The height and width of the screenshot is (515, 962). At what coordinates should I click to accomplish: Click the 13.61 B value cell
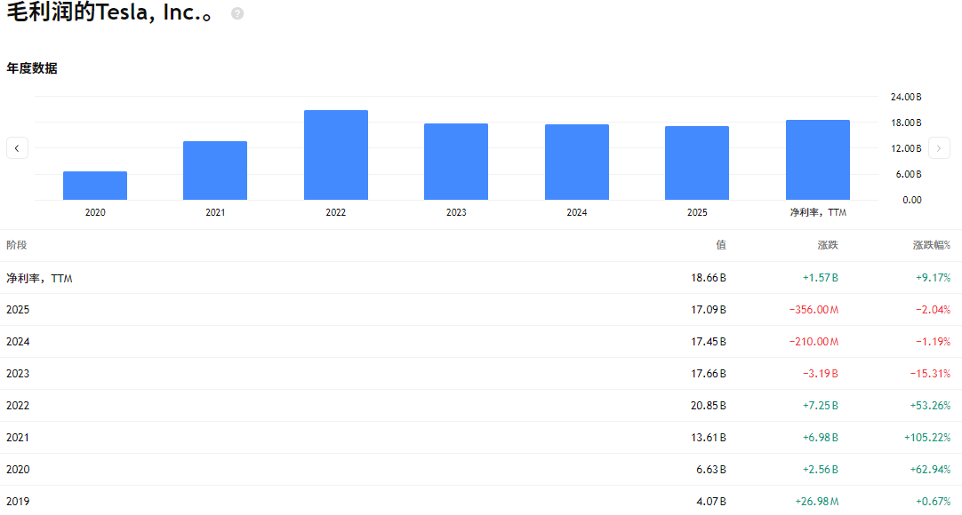[x=708, y=437]
